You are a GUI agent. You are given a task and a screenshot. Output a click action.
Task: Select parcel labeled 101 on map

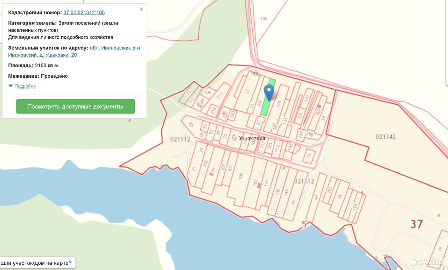300,116
